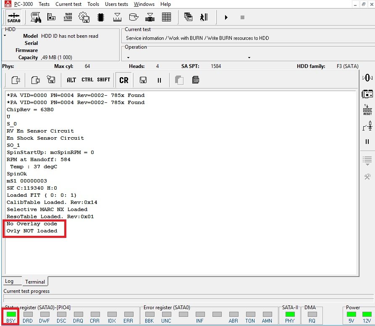Click the Current test path text field
This screenshot has height=326, width=375.
[x=197, y=38]
